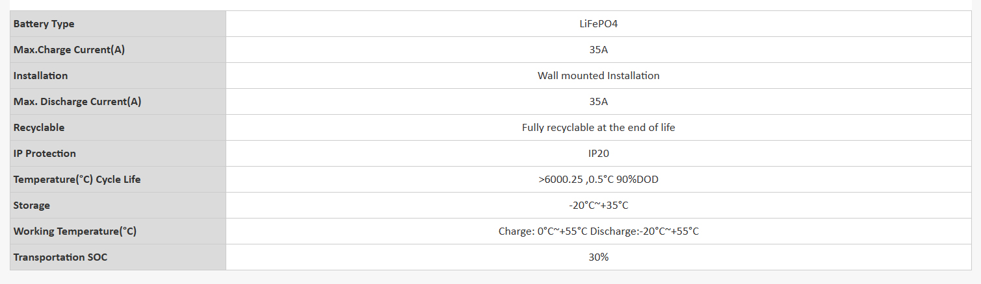Click the 35A max discharge current value

[x=598, y=102]
